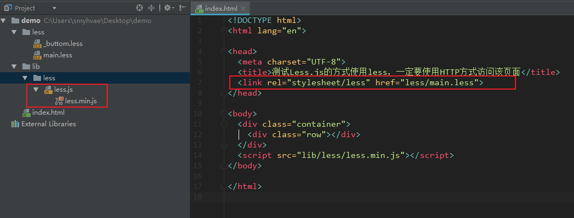Click the selected less folder icon under lib
This screenshot has width=574, height=218.
[x=37, y=78]
